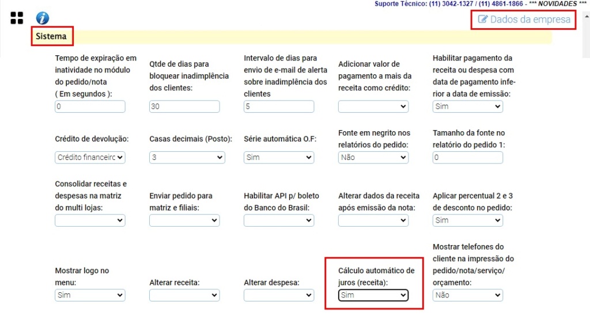Click Tamanho da fonte no relatório field
Viewport: 590px width, 321px height.
pyautogui.click(x=468, y=158)
